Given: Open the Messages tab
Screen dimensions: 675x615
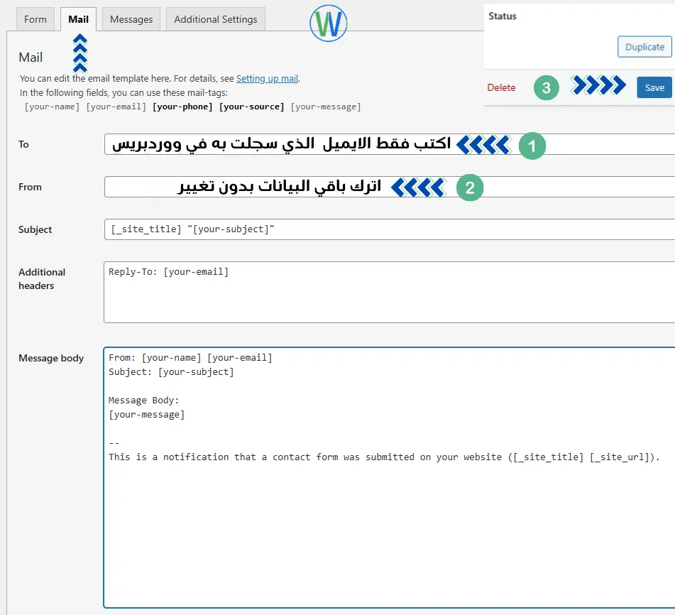Looking at the screenshot, I should click(x=131, y=19).
